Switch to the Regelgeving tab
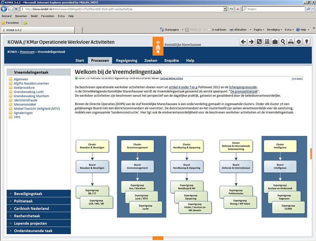The width and height of the screenshot is (316, 241). pyautogui.click(x=127, y=60)
